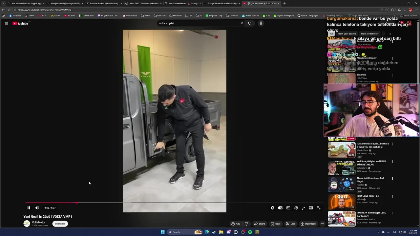Create a Clip from the video
The image size is (420, 236).
click(x=290, y=224)
